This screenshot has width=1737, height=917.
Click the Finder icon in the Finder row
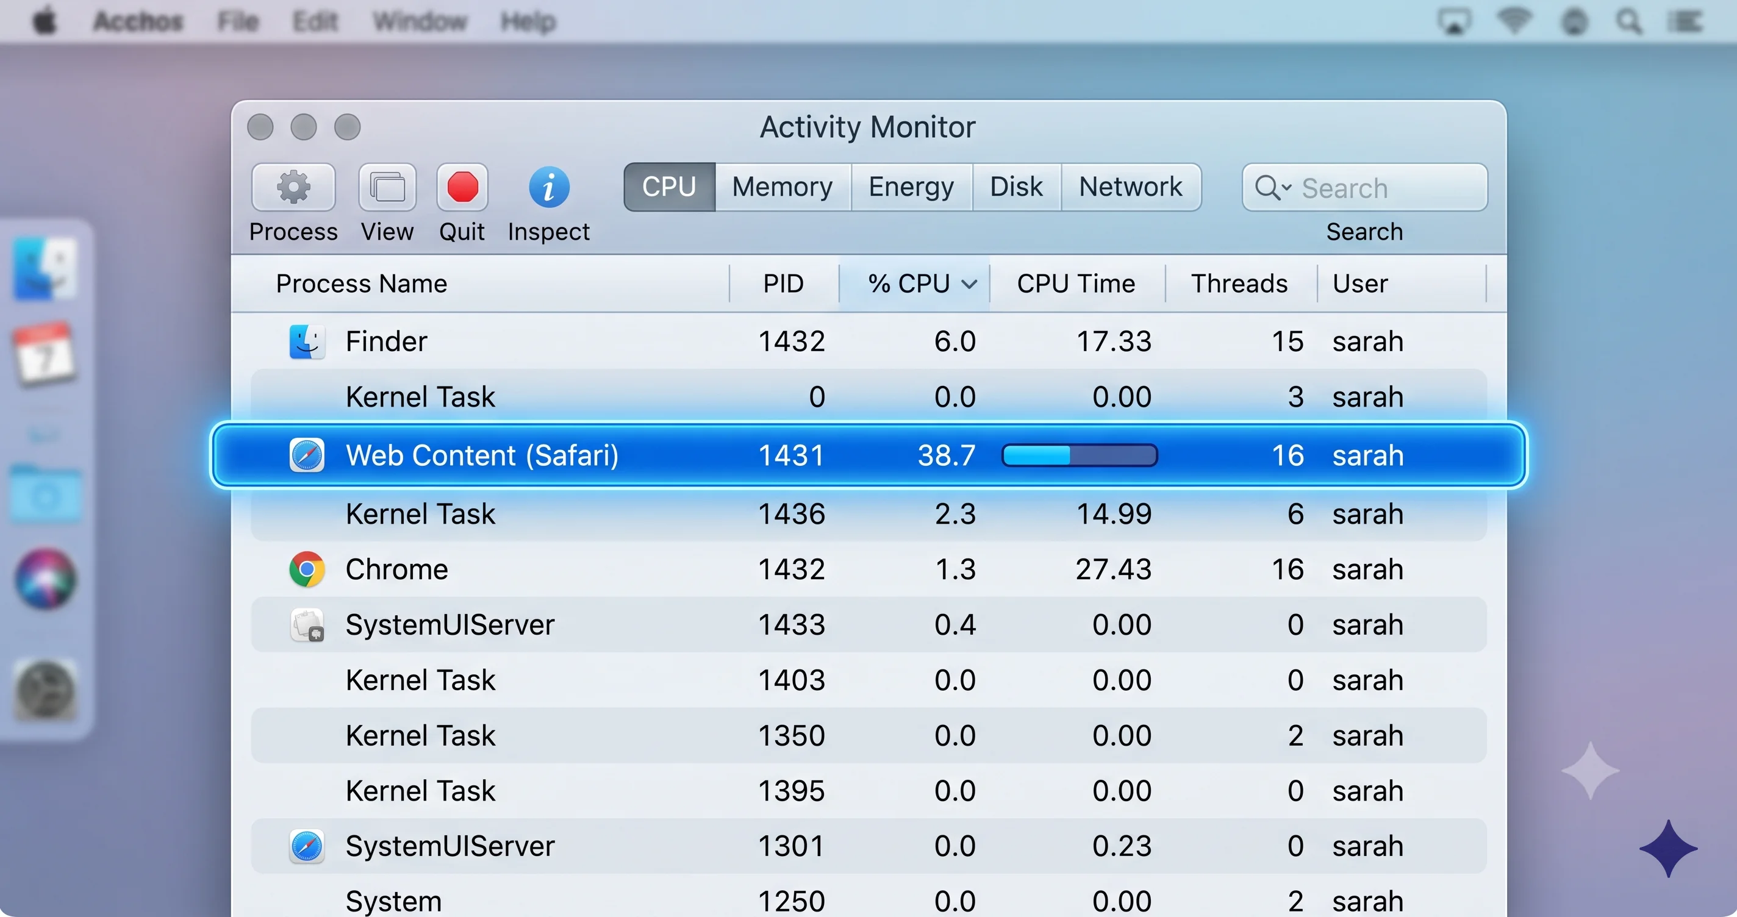click(307, 342)
